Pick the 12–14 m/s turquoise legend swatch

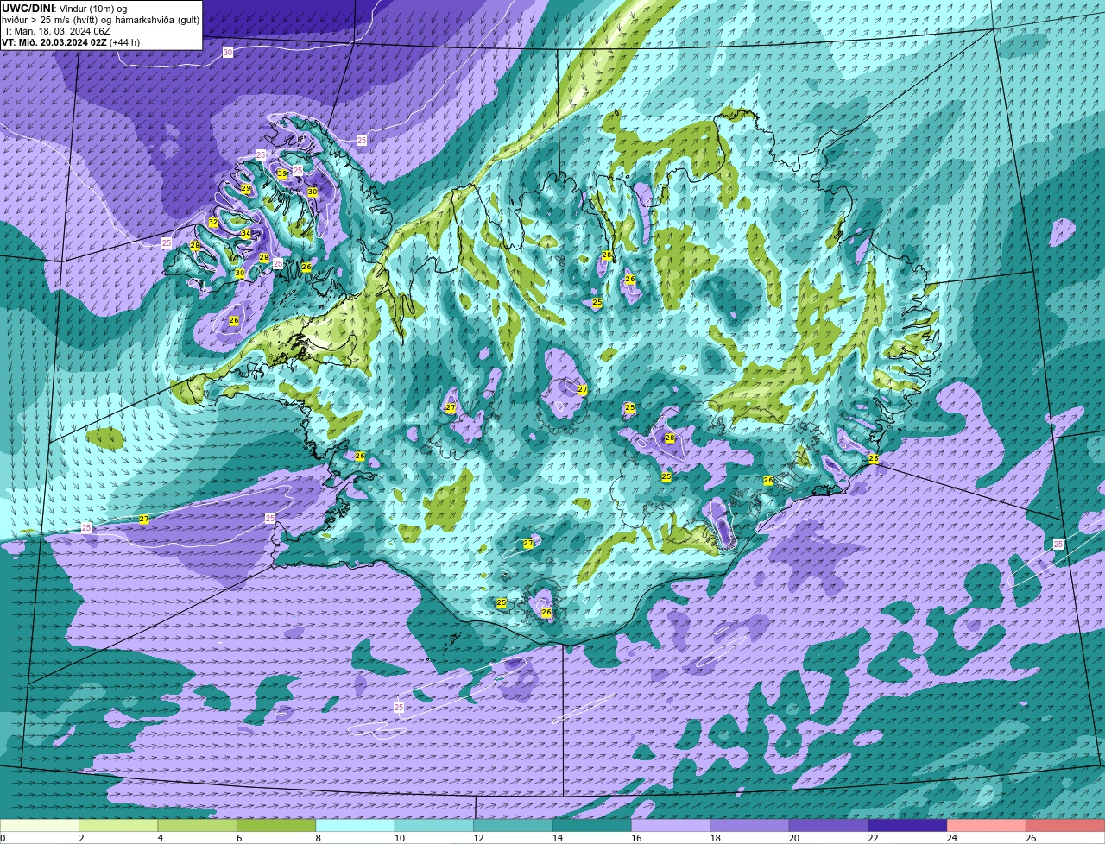(x=514, y=826)
